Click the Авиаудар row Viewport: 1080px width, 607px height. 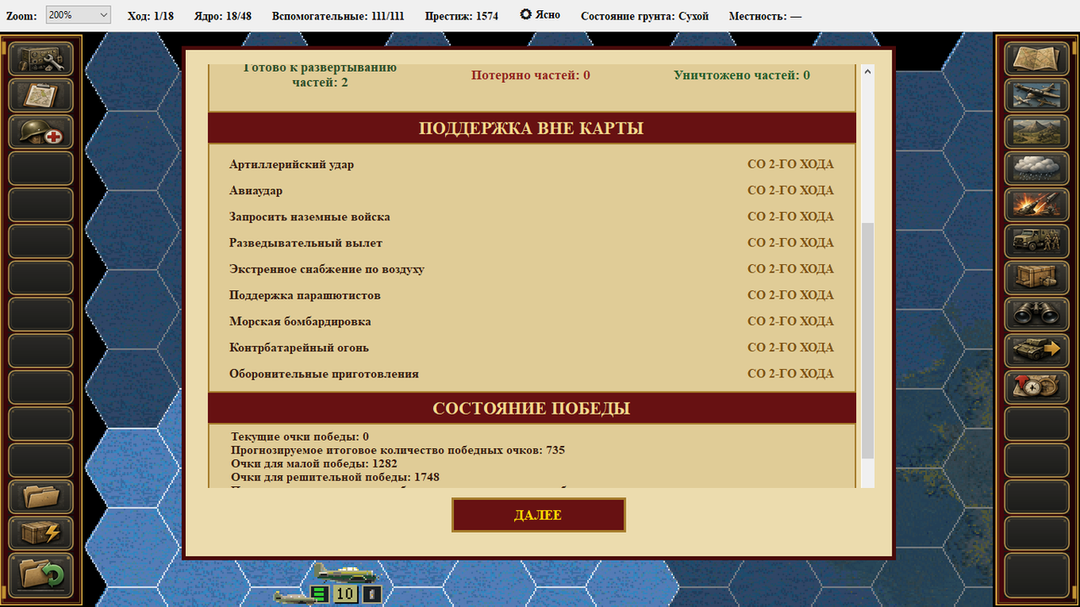(532, 191)
